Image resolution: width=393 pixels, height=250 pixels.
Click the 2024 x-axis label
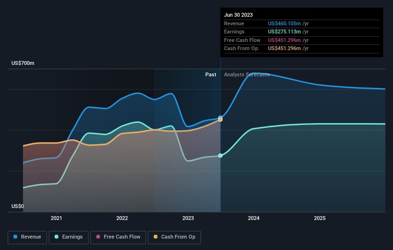254,218
